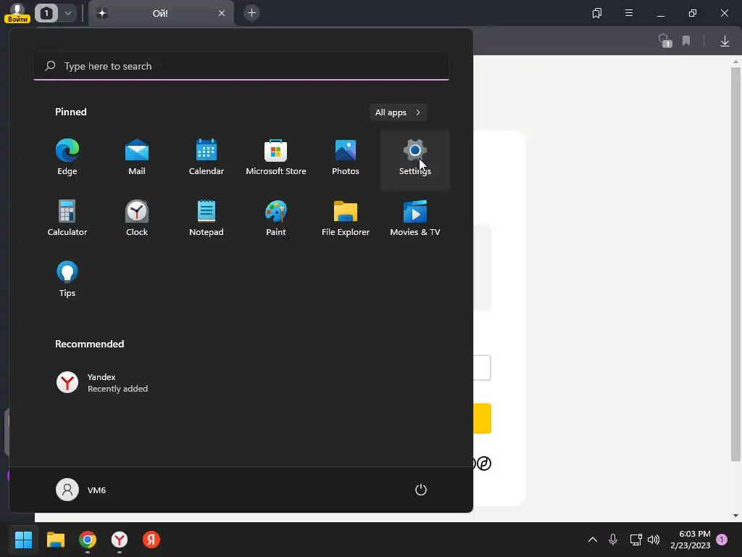Open the notification badge in tray
This screenshot has width=742, height=557.
722,540
